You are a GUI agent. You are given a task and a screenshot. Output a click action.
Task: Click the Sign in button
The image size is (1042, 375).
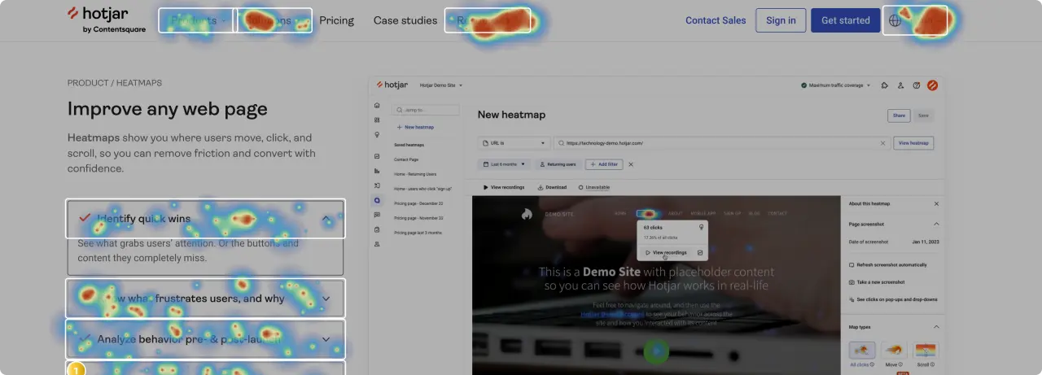tap(781, 20)
